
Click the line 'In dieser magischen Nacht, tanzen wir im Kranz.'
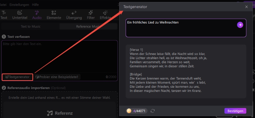[x=165, y=91]
